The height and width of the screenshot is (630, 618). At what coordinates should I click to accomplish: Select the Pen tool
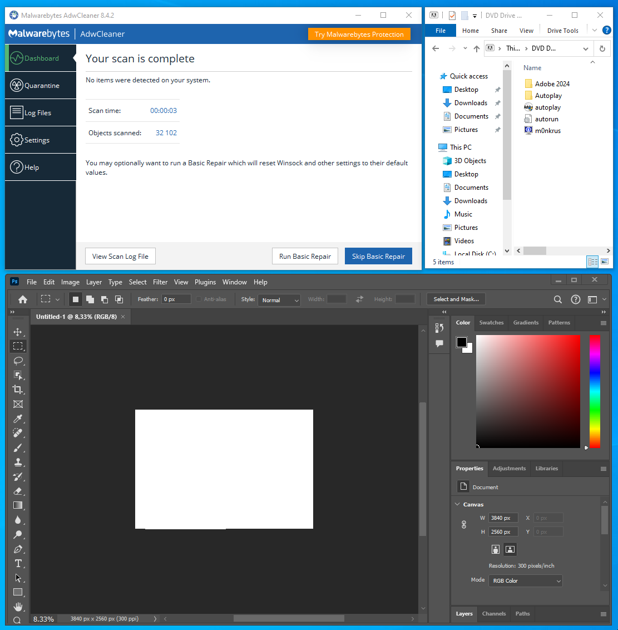(x=18, y=549)
